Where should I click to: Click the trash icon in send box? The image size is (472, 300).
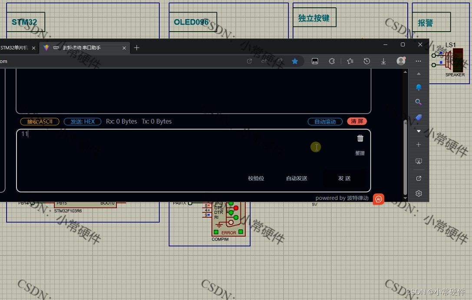[x=360, y=138]
